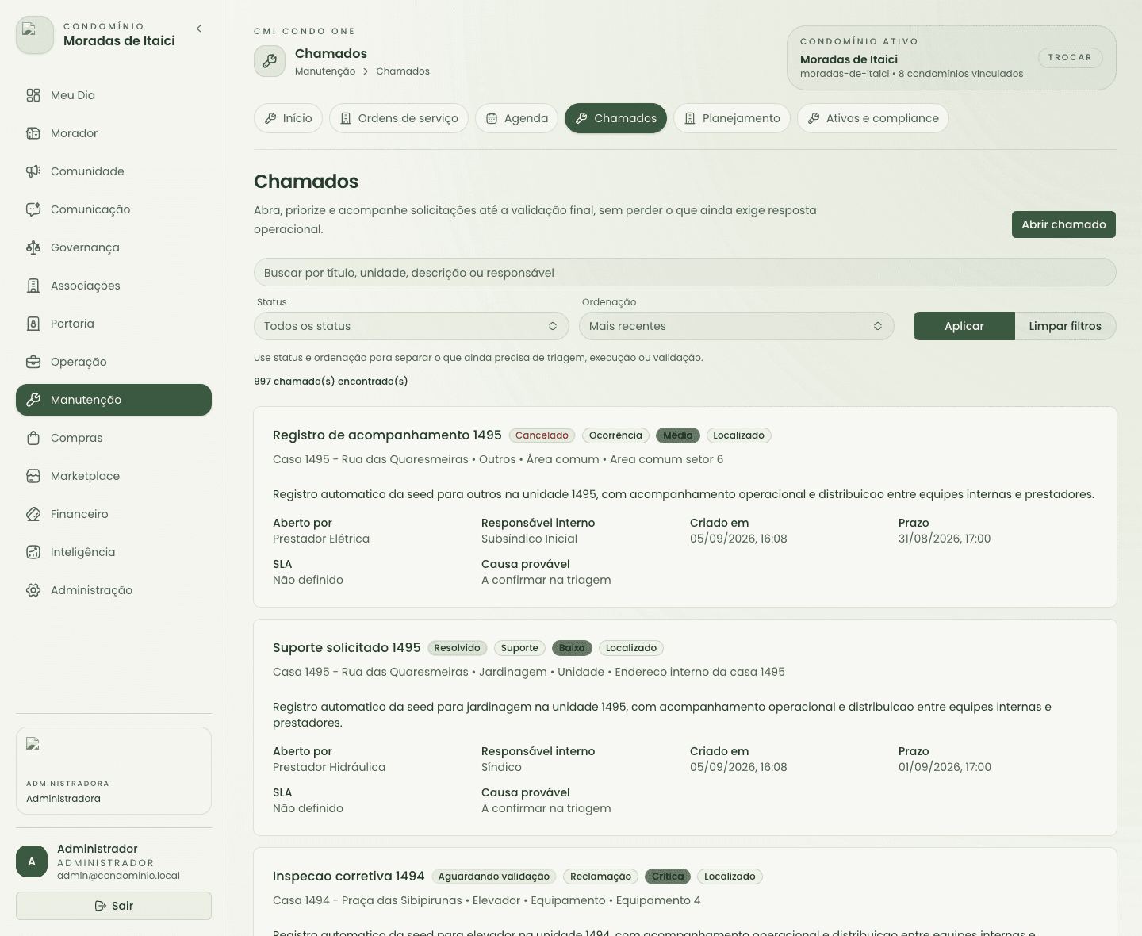Open Meu Dia dashboard icon in sidebar

(x=33, y=95)
